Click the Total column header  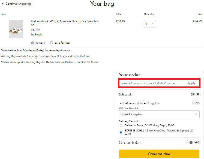199,14
